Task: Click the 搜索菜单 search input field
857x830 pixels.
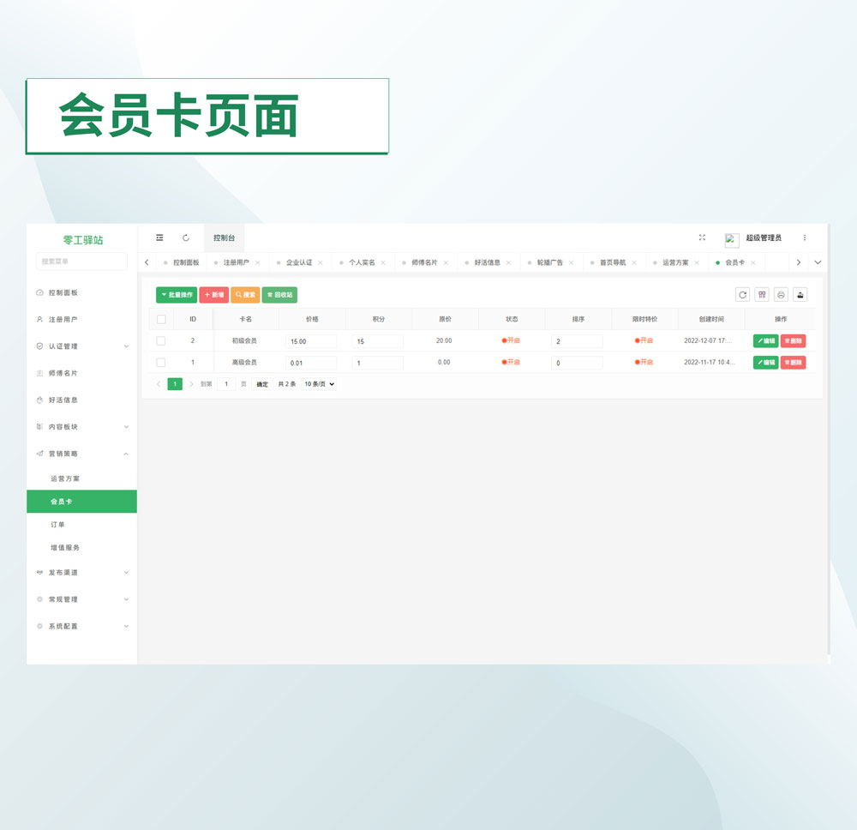Action: [81, 262]
